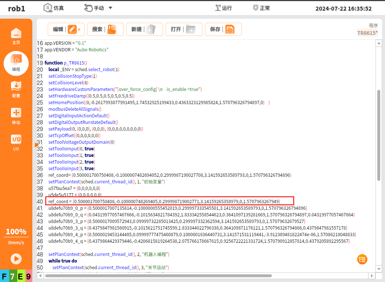
Task: Click the orange play button in sidebar
Action: [16, 259]
